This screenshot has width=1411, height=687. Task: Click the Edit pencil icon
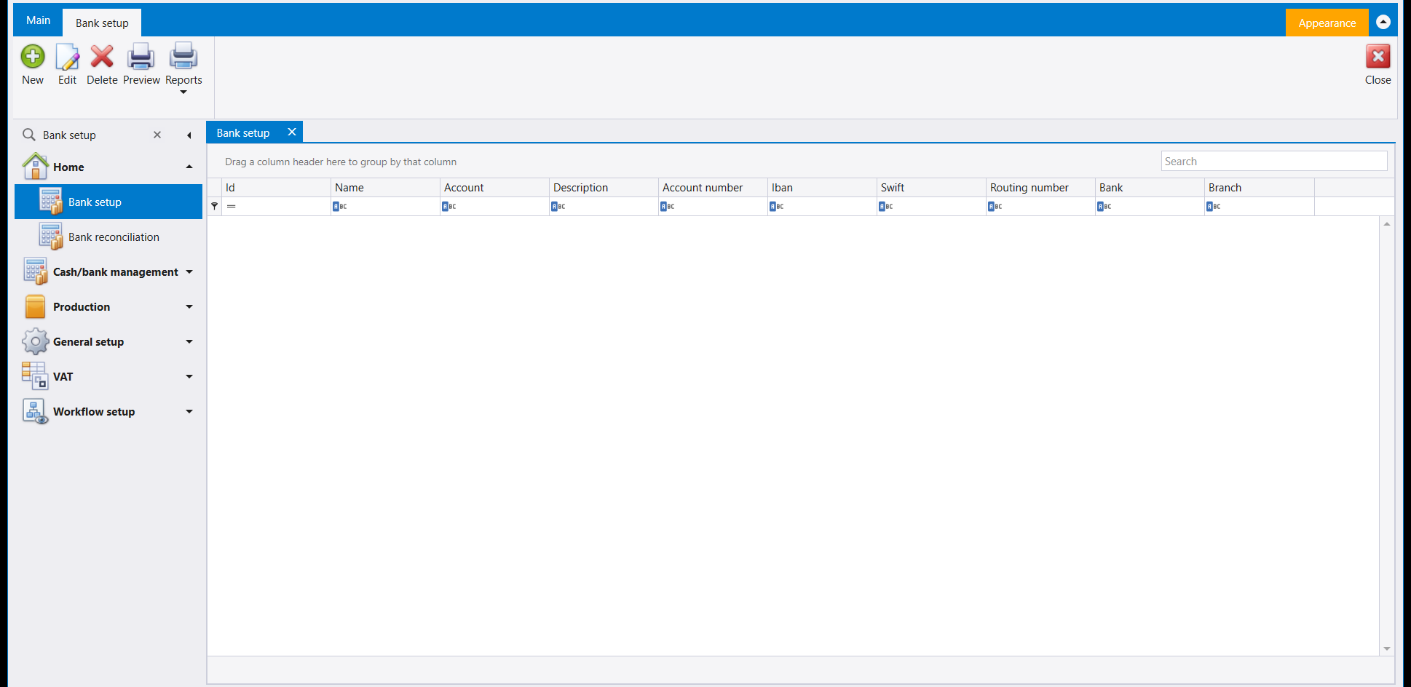pyautogui.click(x=67, y=57)
